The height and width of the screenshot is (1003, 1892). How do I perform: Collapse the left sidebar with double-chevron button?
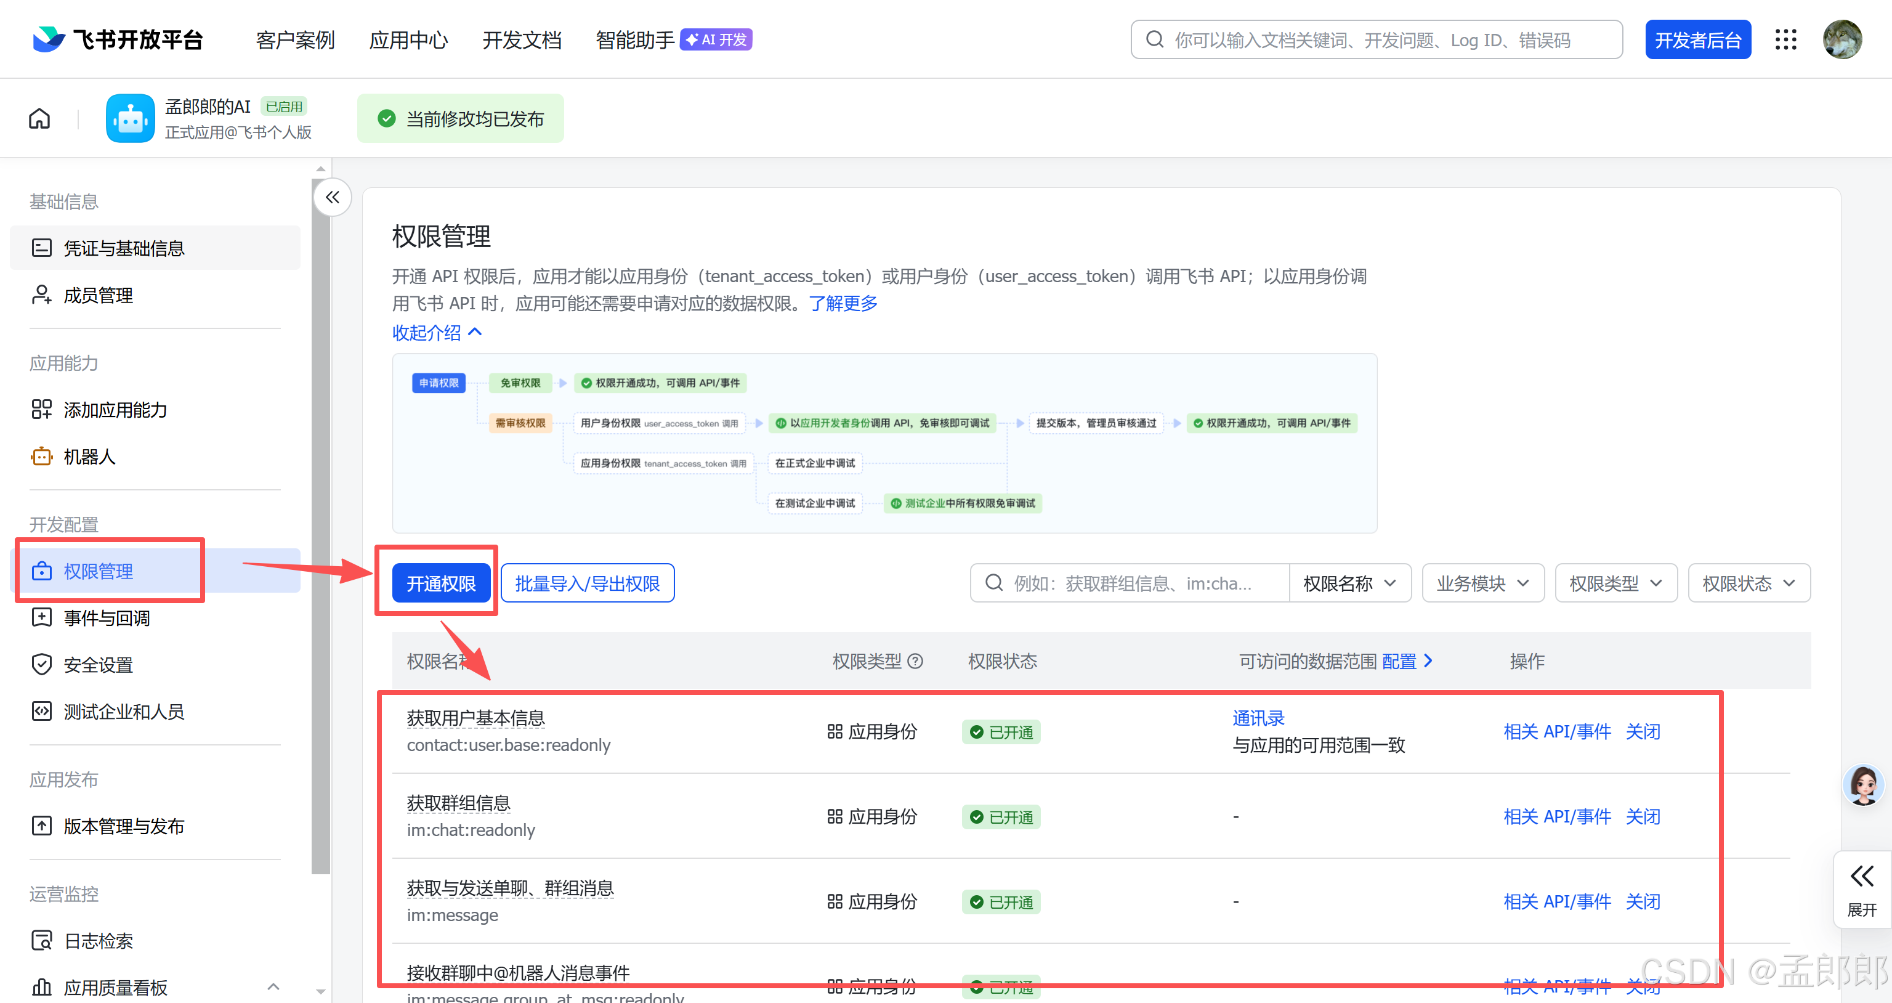coord(333,197)
